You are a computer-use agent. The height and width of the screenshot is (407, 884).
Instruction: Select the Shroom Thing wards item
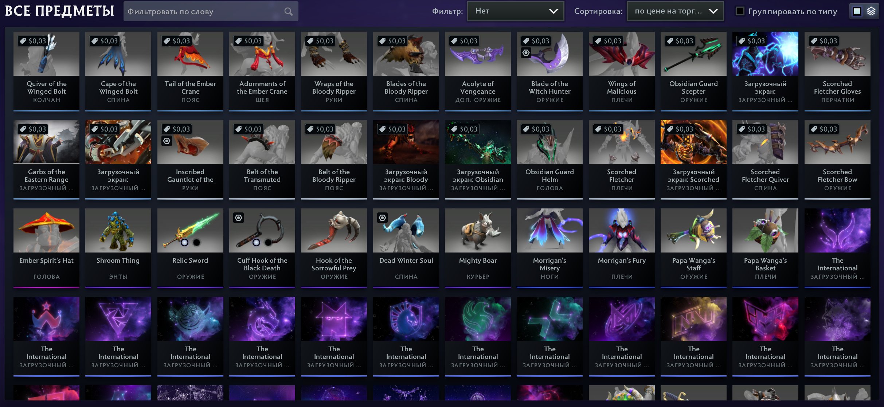coord(118,247)
